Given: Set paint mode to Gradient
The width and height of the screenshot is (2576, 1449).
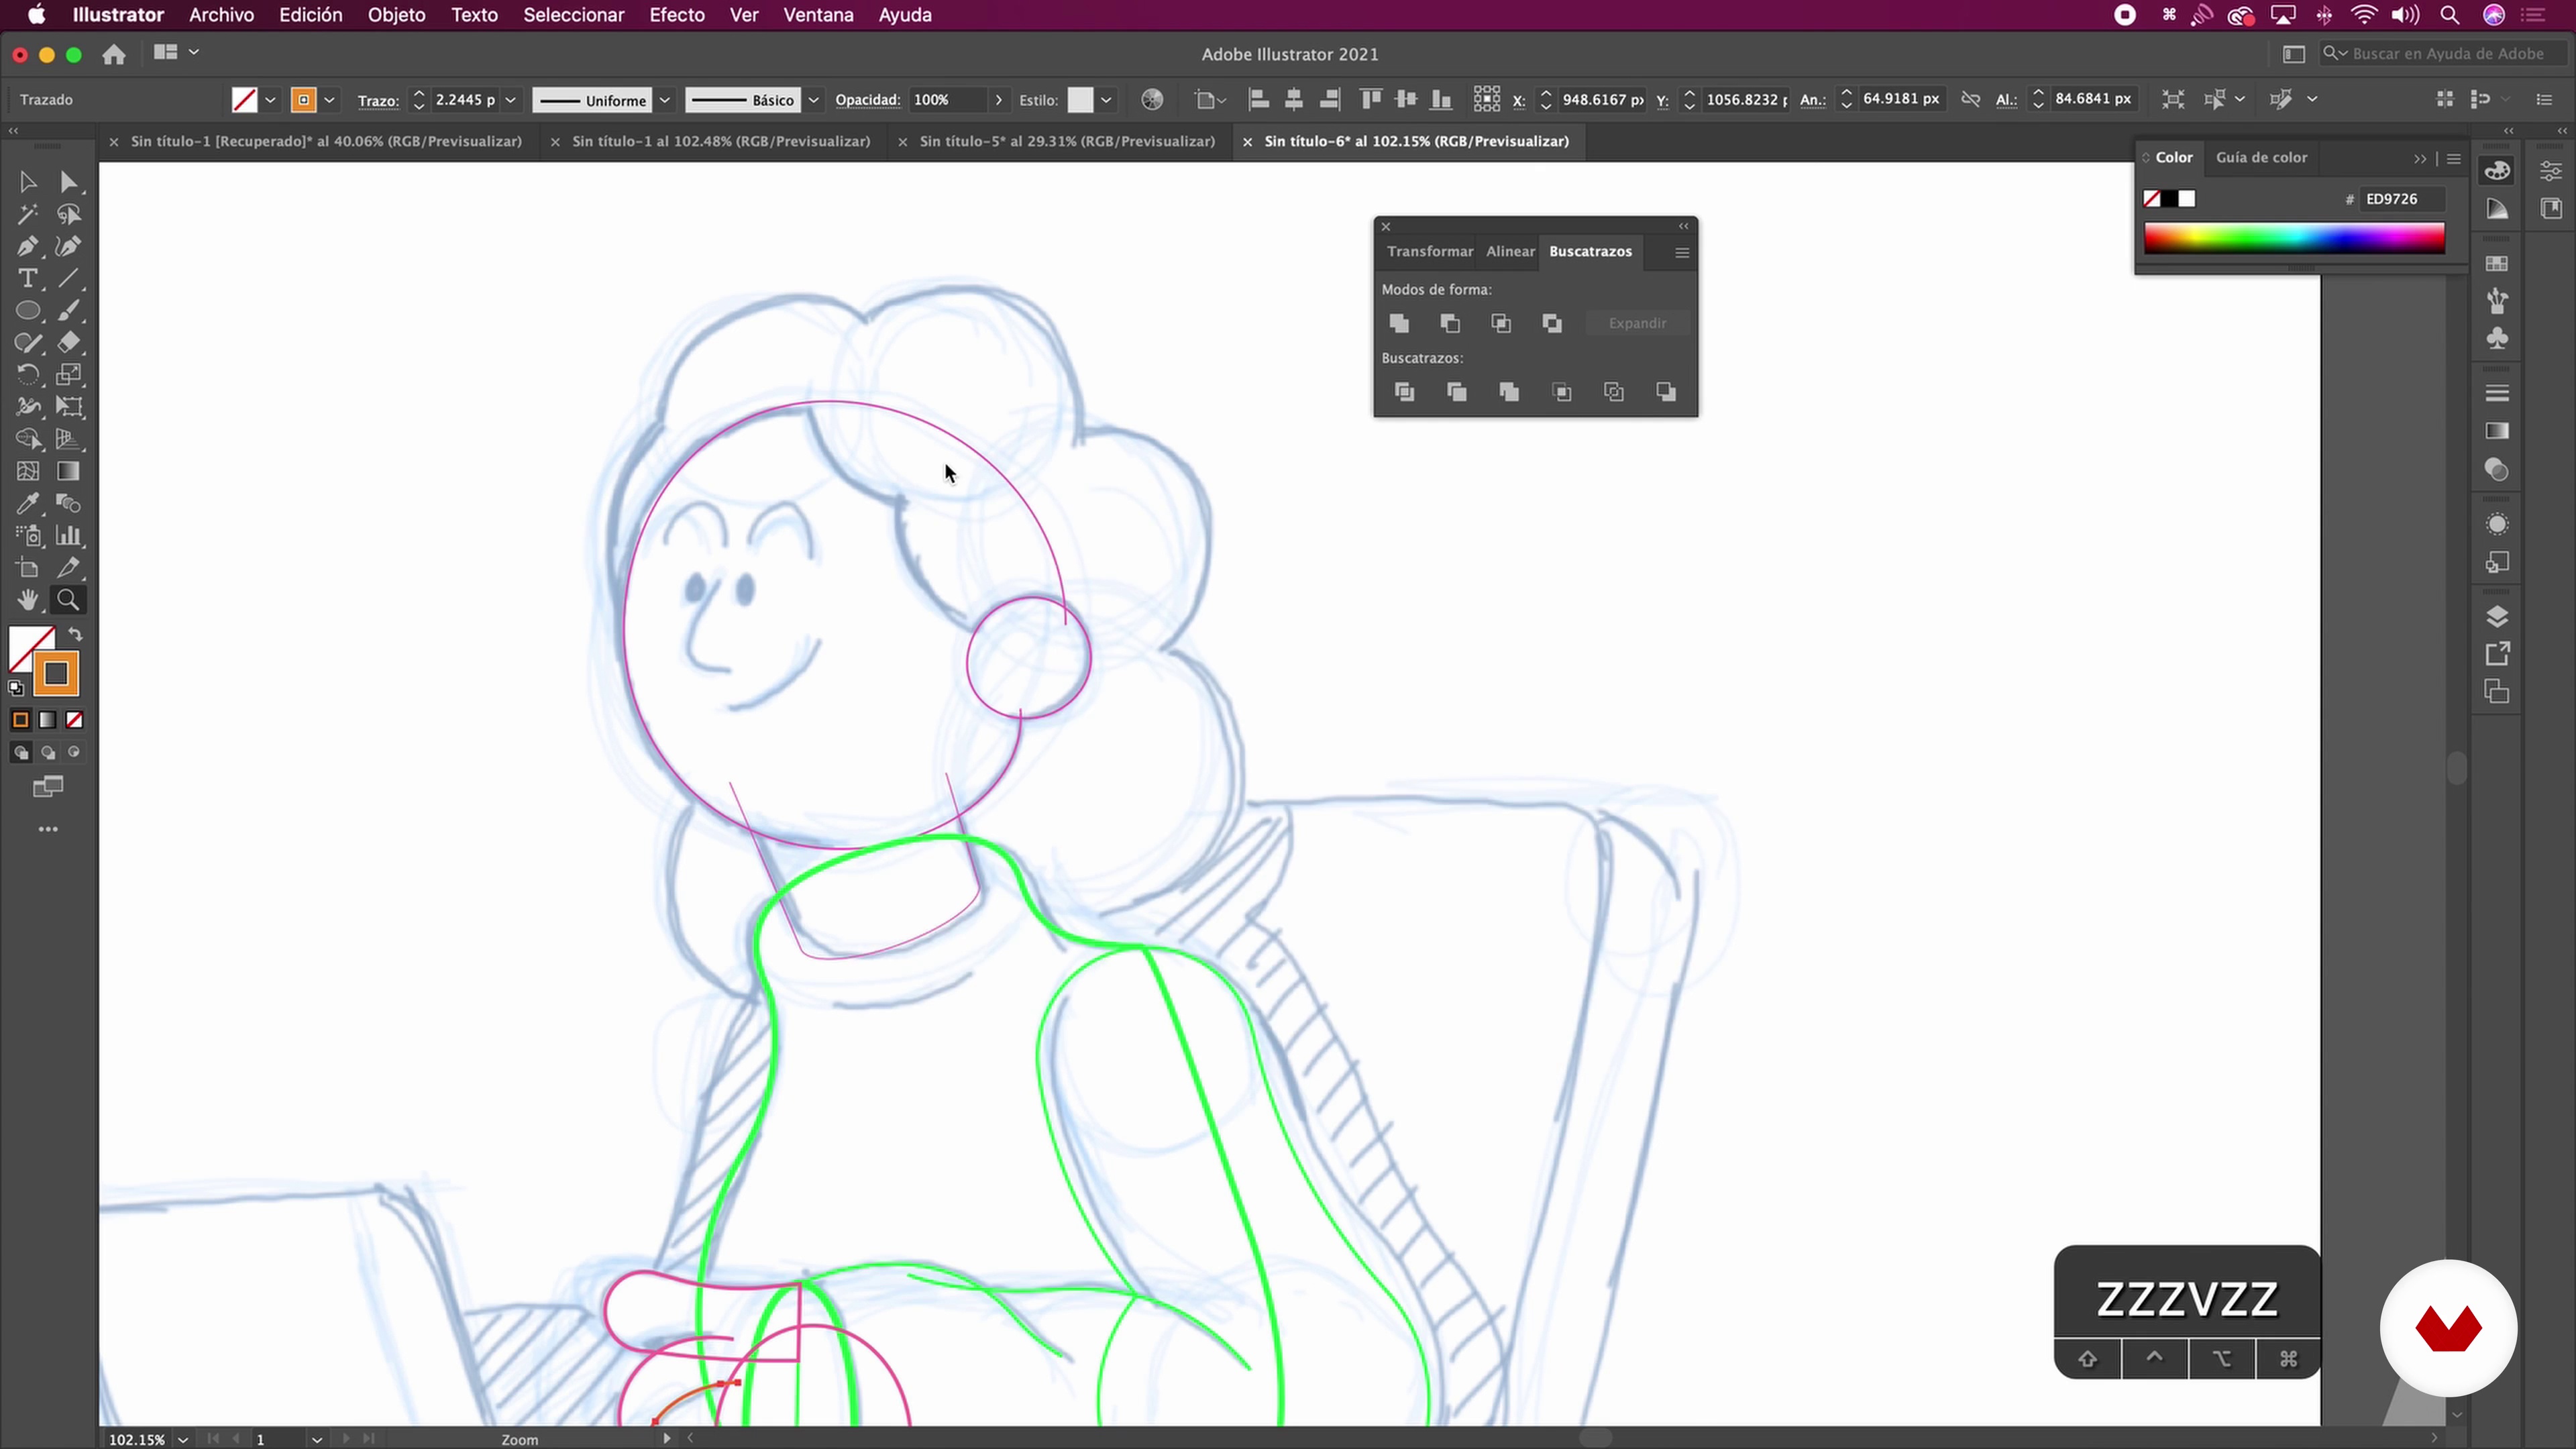Looking at the screenshot, I should 47,720.
